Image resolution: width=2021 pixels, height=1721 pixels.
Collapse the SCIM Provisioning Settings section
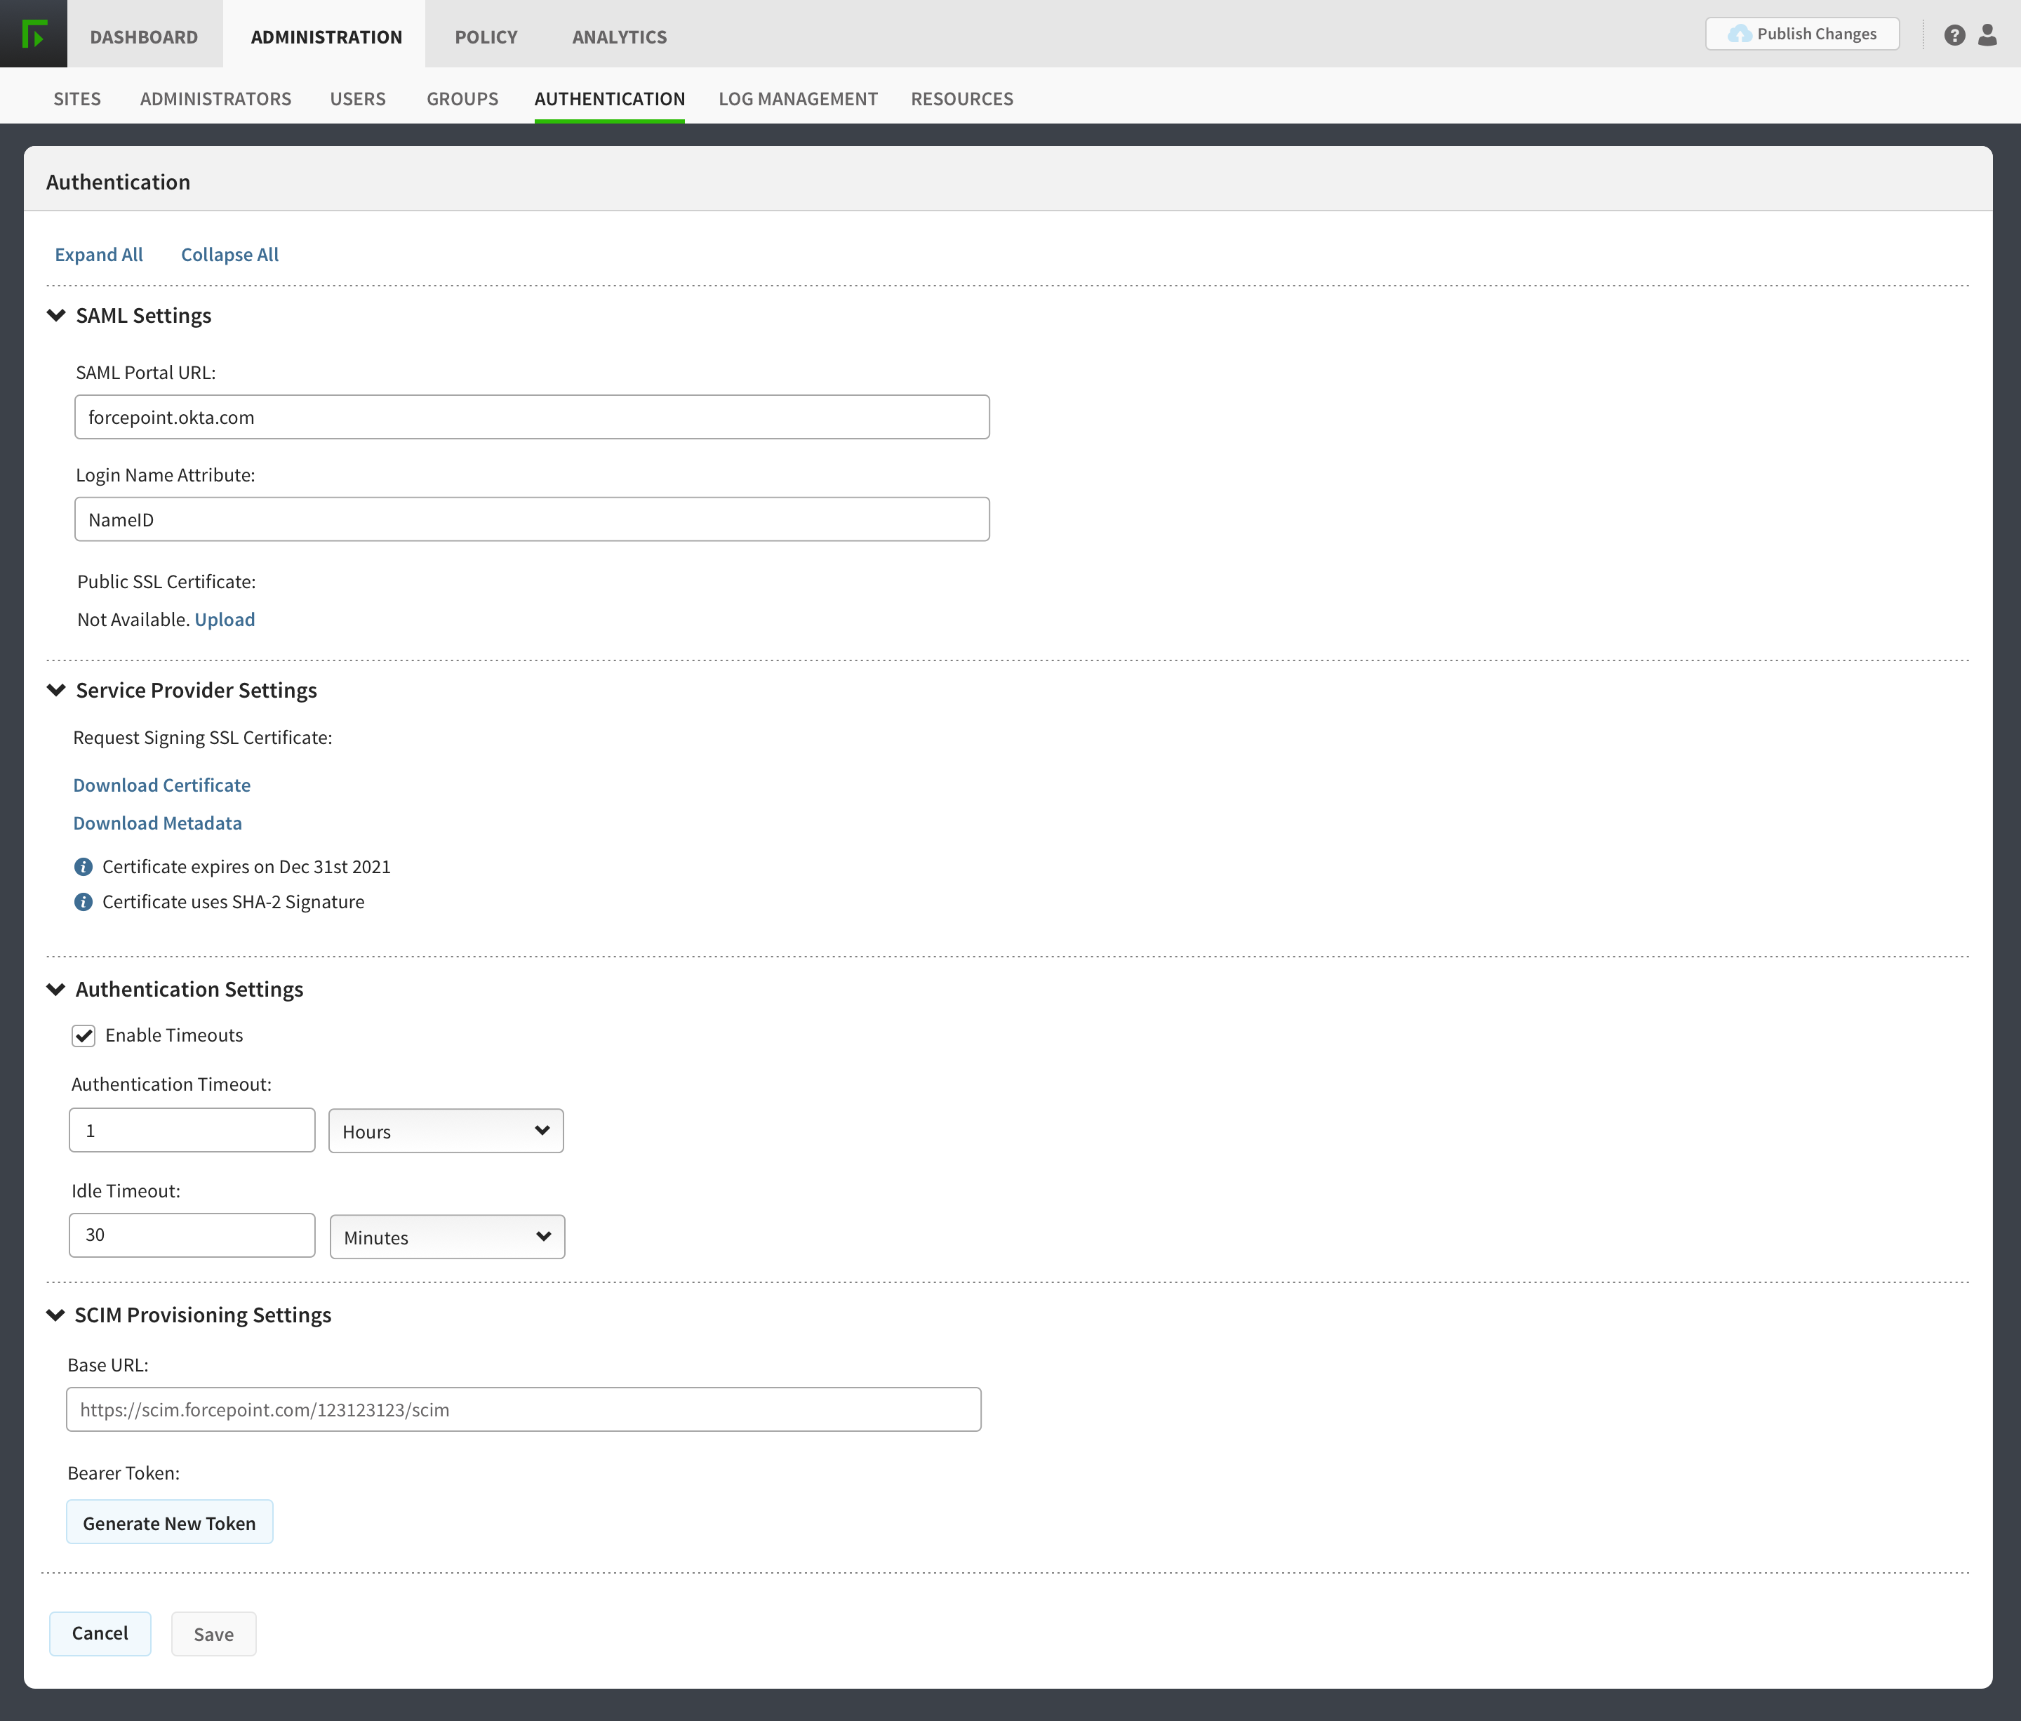(55, 1315)
